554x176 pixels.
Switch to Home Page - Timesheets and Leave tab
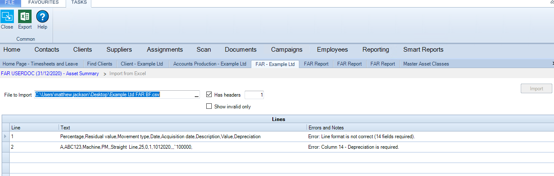pos(41,64)
